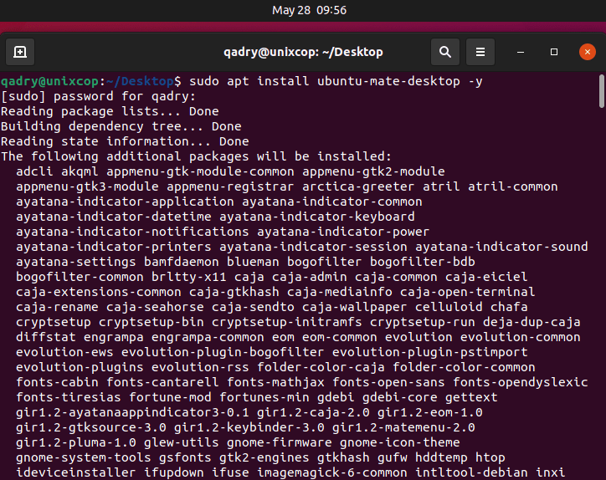The image size is (606, 480).
Task: Click the package name htop
Action: coord(490,458)
